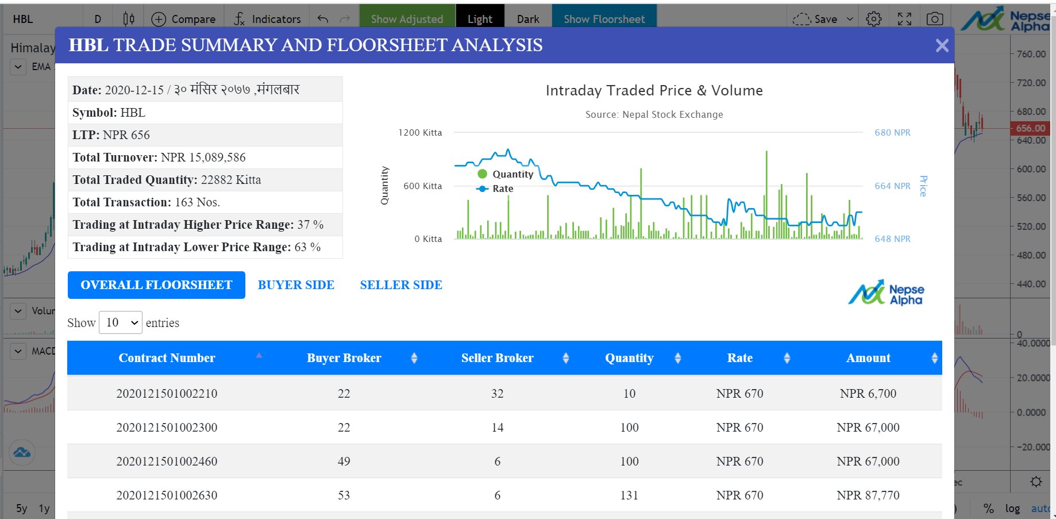Click the Total Traded Quantity row
The width and height of the screenshot is (1056, 519).
pyautogui.click(x=205, y=180)
